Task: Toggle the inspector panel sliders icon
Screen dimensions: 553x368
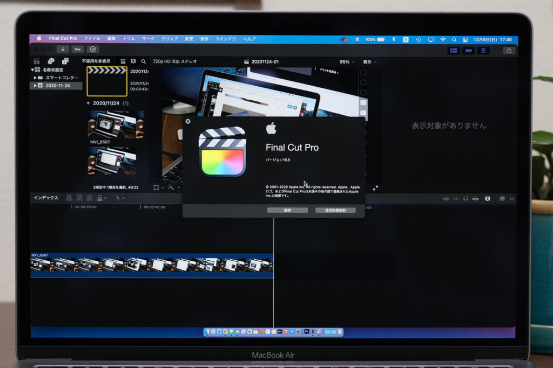Action: (483, 51)
